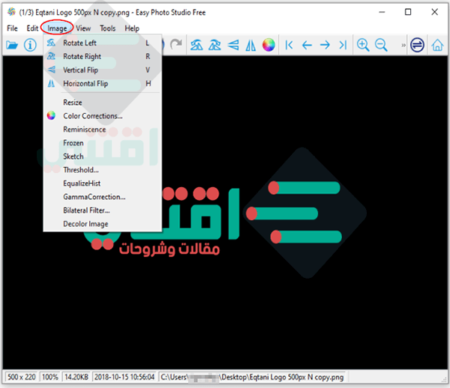Zoom out with the magnifier minus icon
450x388 pixels.
381,45
